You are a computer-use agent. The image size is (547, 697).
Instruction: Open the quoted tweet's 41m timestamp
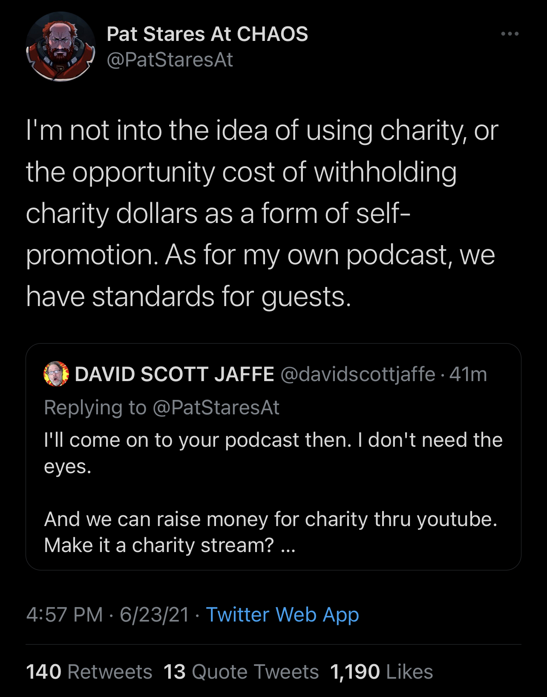(468, 374)
